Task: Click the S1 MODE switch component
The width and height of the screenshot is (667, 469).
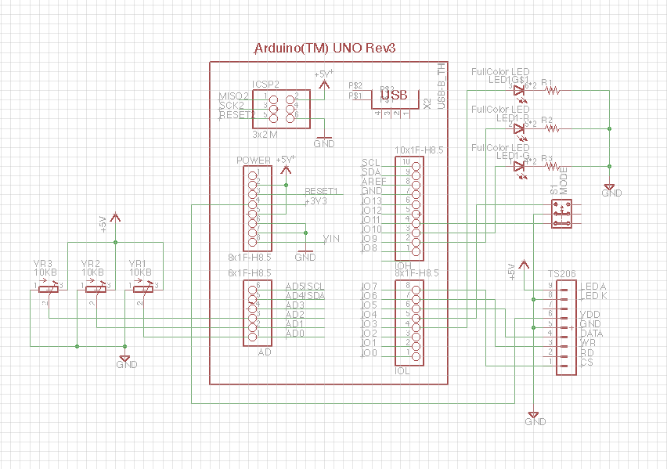Action: 561,214
